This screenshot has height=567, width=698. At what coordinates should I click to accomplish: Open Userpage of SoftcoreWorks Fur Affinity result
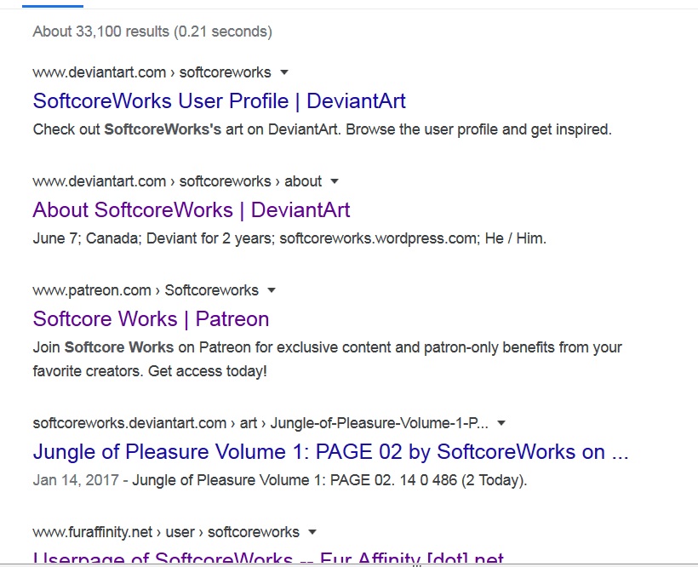[x=268, y=558]
